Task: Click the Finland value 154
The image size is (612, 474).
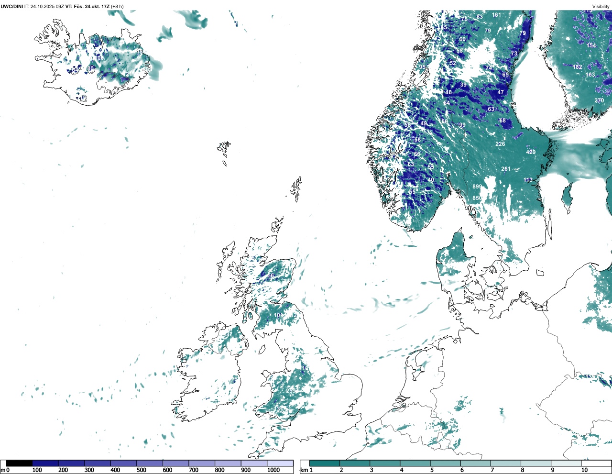Action: [591, 46]
